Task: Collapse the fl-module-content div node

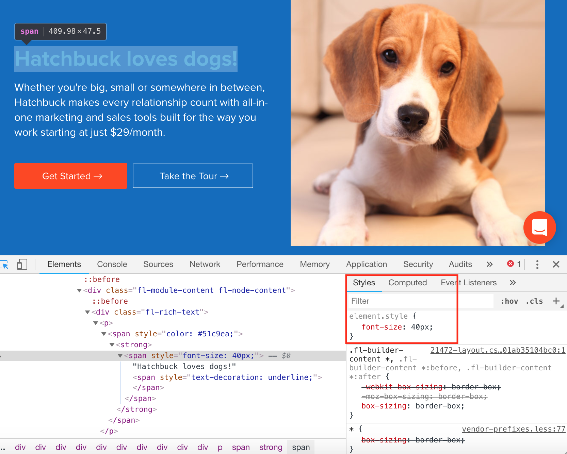Action: pos(79,290)
